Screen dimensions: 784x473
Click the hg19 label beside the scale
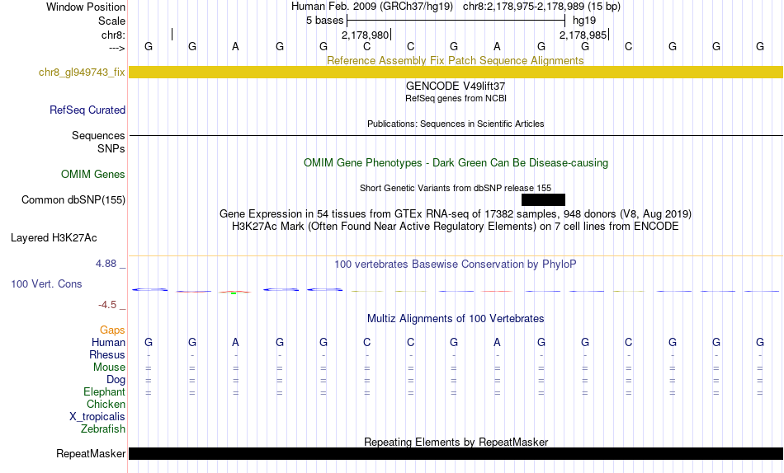tap(584, 21)
